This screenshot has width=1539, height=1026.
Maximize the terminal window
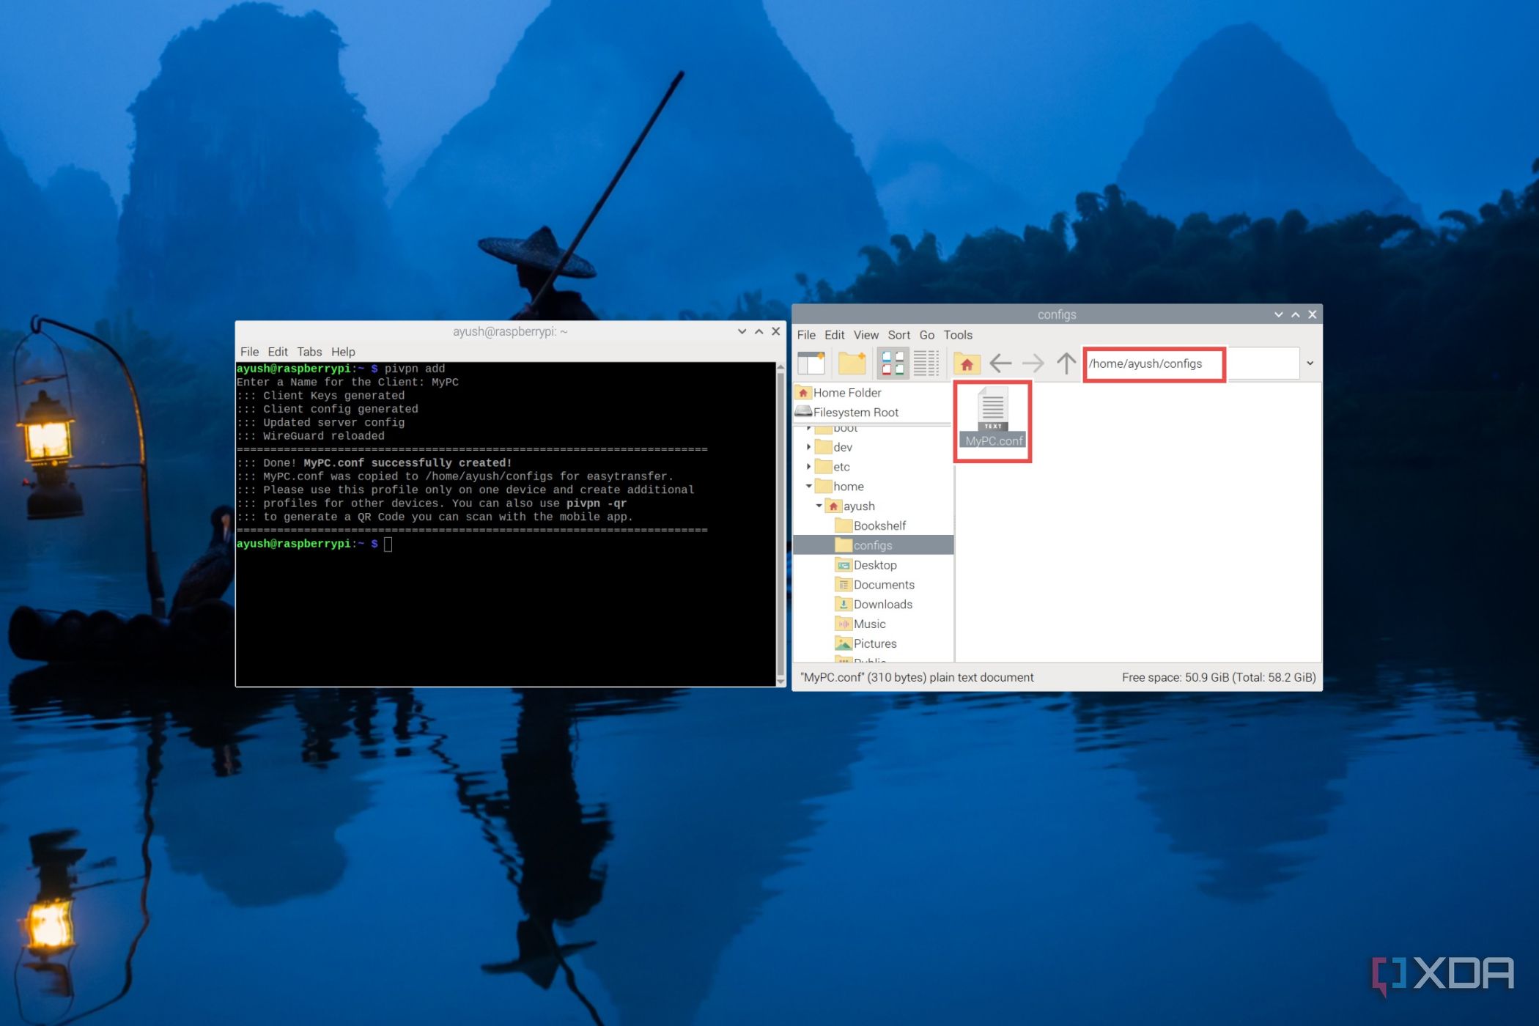(x=759, y=331)
